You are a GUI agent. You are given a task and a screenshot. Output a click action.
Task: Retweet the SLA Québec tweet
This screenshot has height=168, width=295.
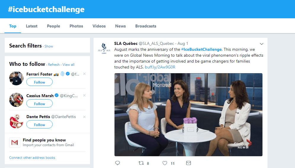point(141,163)
